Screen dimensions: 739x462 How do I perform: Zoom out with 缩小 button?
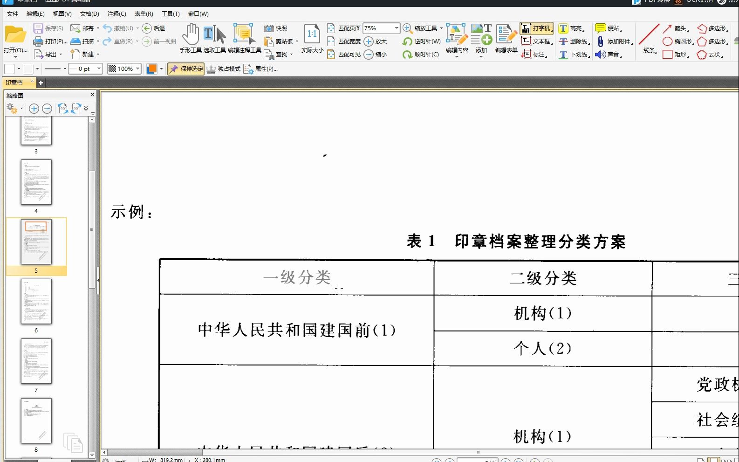(376, 55)
